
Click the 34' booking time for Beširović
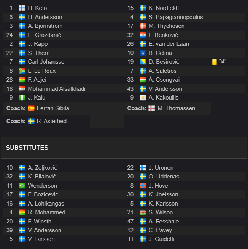pos(222,62)
